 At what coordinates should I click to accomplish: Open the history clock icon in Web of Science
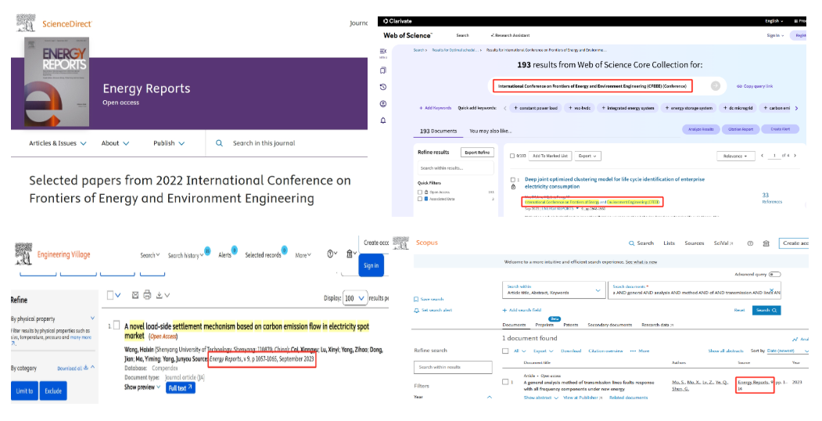(383, 87)
